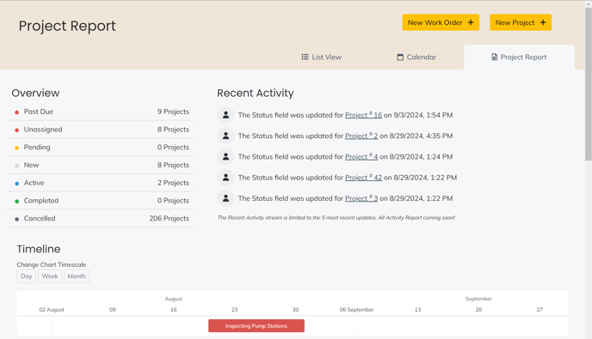The image size is (592, 339).
Task: Open the Project #16 link
Action: pyautogui.click(x=364, y=115)
